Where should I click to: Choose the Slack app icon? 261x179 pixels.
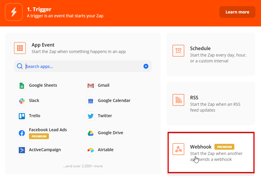point(22,101)
